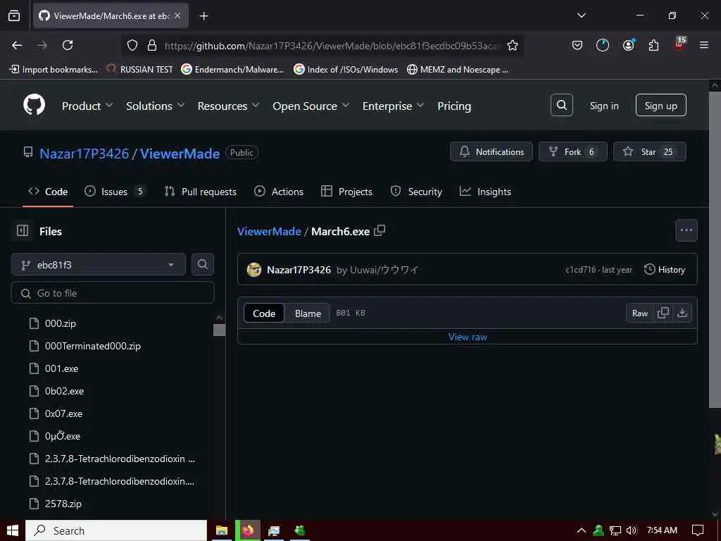The width and height of the screenshot is (721, 541).
Task: Open the Security tab
Action: (x=416, y=192)
